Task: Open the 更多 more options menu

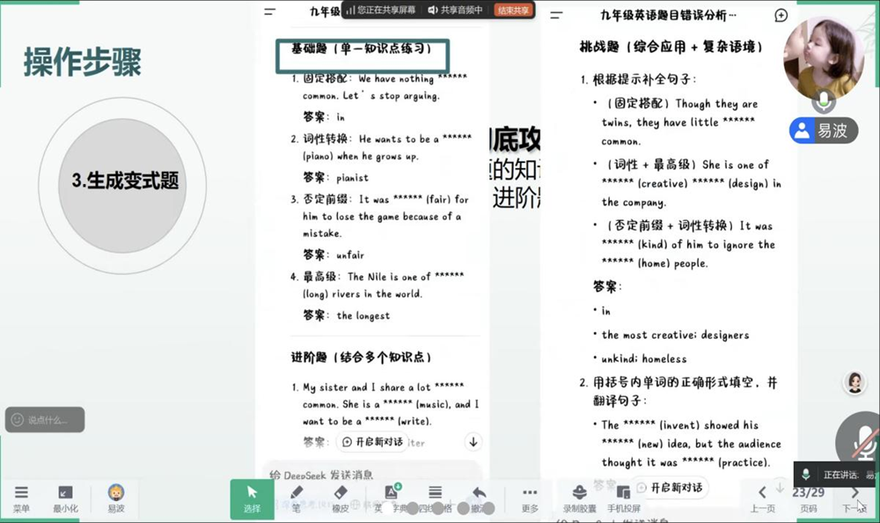Action: click(x=529, y=497)
